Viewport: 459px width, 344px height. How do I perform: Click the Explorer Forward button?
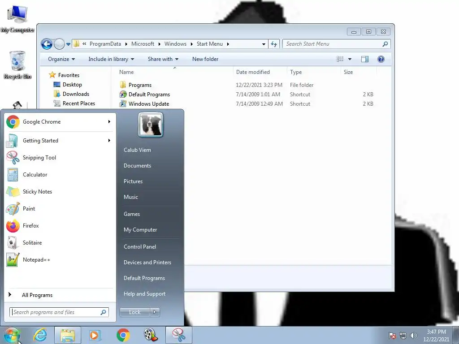pyautogui.click(x=59, y=44)
